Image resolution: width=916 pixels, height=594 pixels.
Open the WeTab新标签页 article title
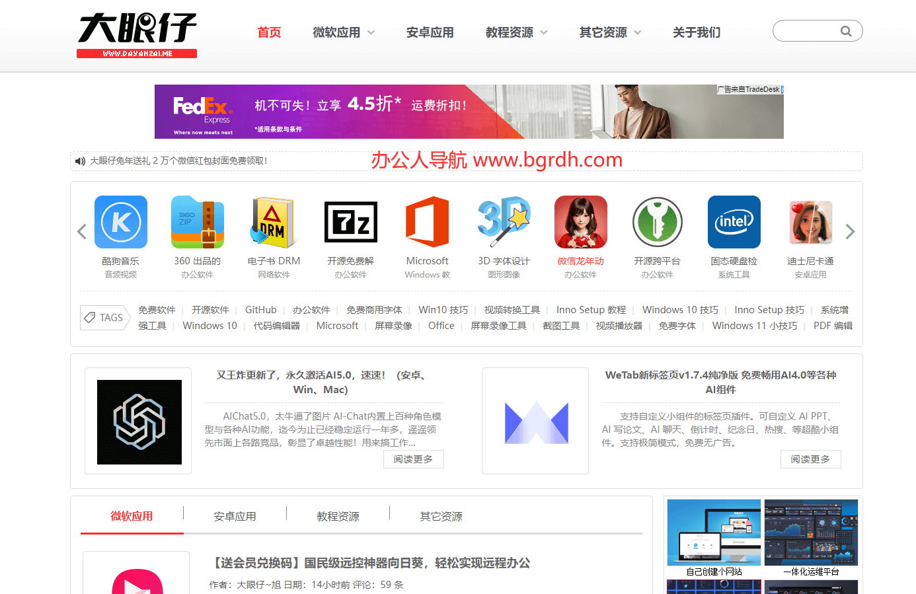720,382
